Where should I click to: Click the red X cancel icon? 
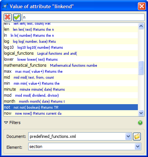tap(8, 17)
